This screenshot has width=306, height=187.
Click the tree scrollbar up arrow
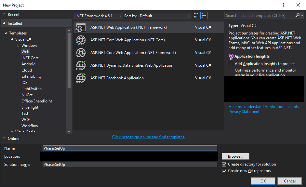69,30
